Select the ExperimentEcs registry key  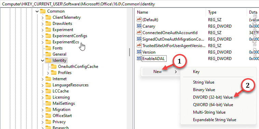click(x=66, y=42)
